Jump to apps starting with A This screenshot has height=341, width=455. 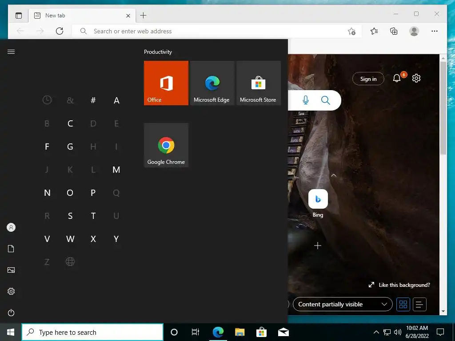(x=116, y=100)
